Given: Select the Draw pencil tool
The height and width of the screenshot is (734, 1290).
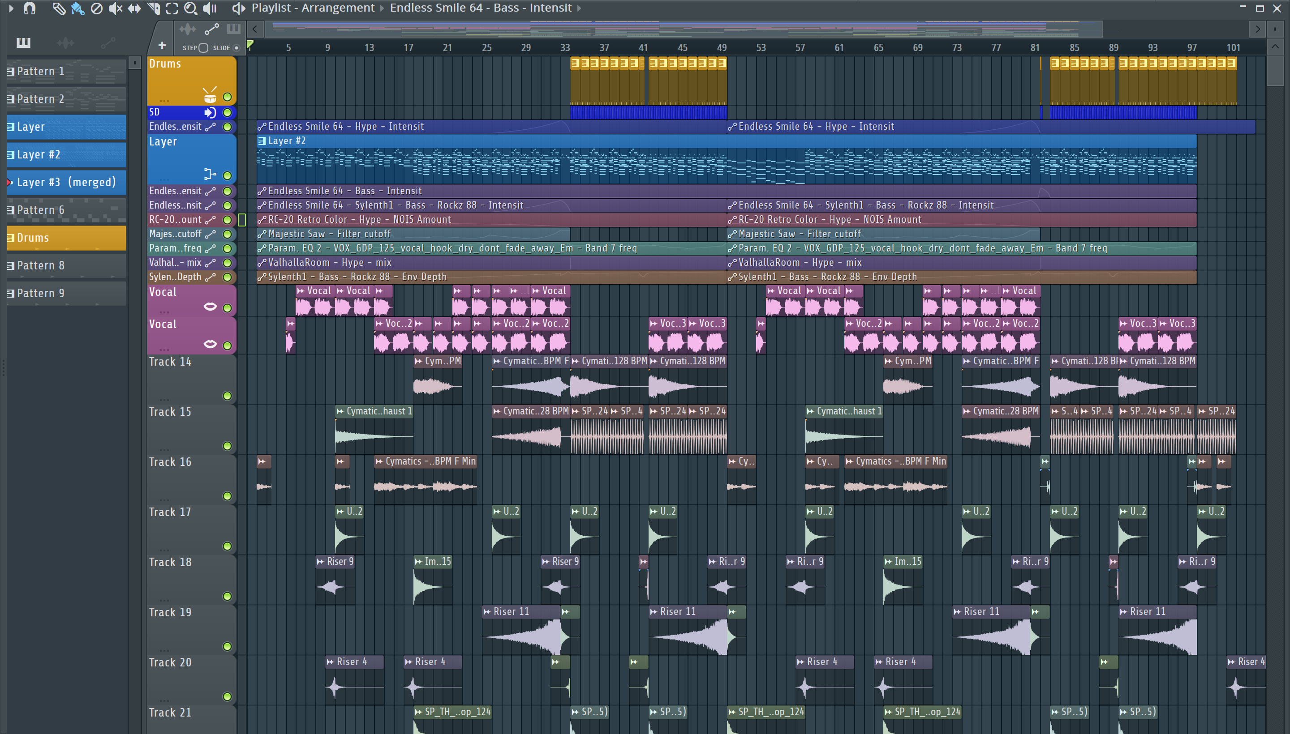Looking at the screenshot, I should (59, 8).
